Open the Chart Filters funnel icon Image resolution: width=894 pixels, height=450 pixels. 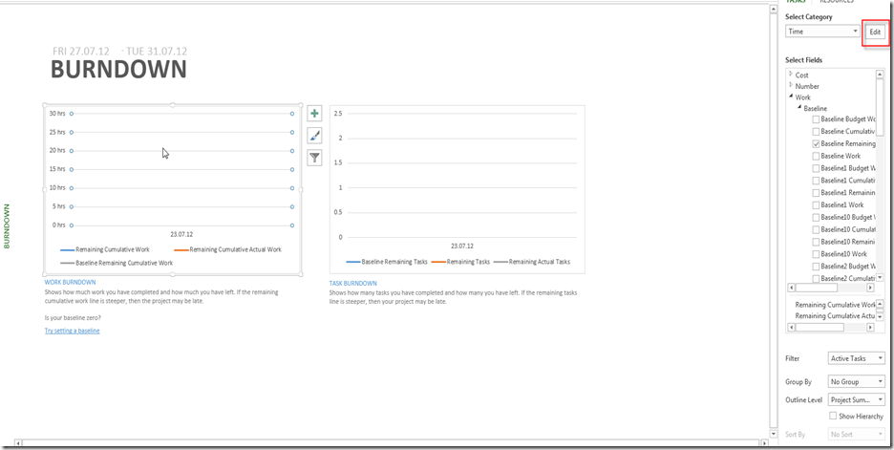314,158
